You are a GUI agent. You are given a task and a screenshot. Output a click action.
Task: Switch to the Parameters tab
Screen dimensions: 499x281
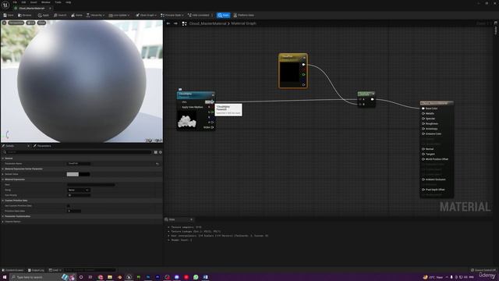tap(42, 146)
